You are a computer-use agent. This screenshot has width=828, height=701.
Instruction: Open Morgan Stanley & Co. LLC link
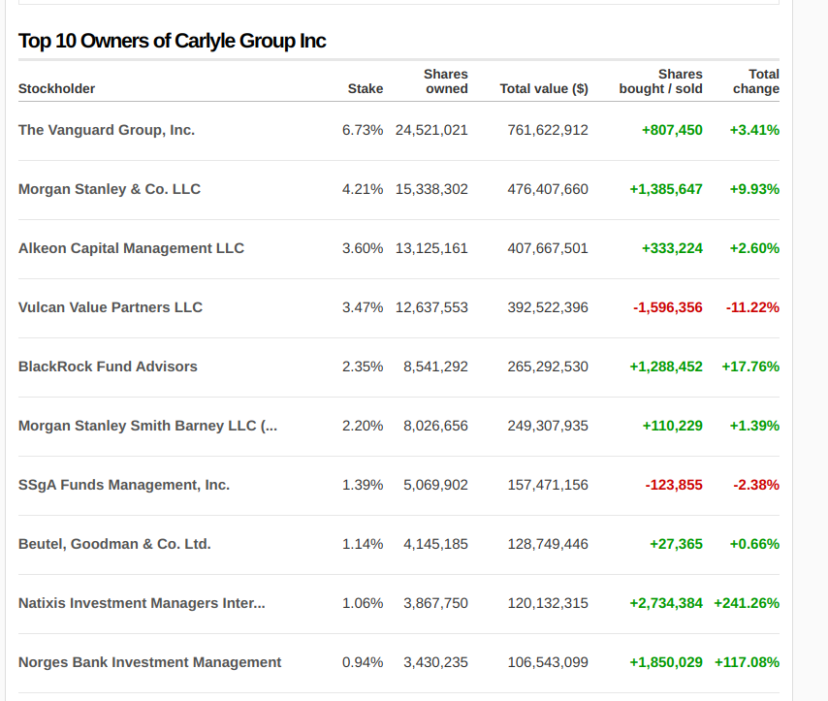110,189
